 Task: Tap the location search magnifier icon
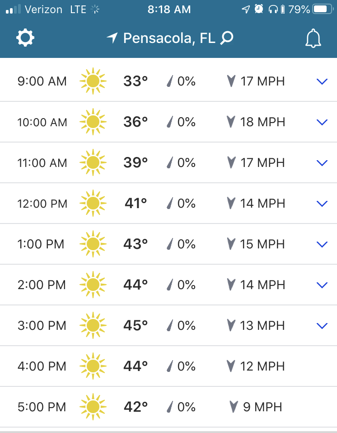[x=227, y=38]
